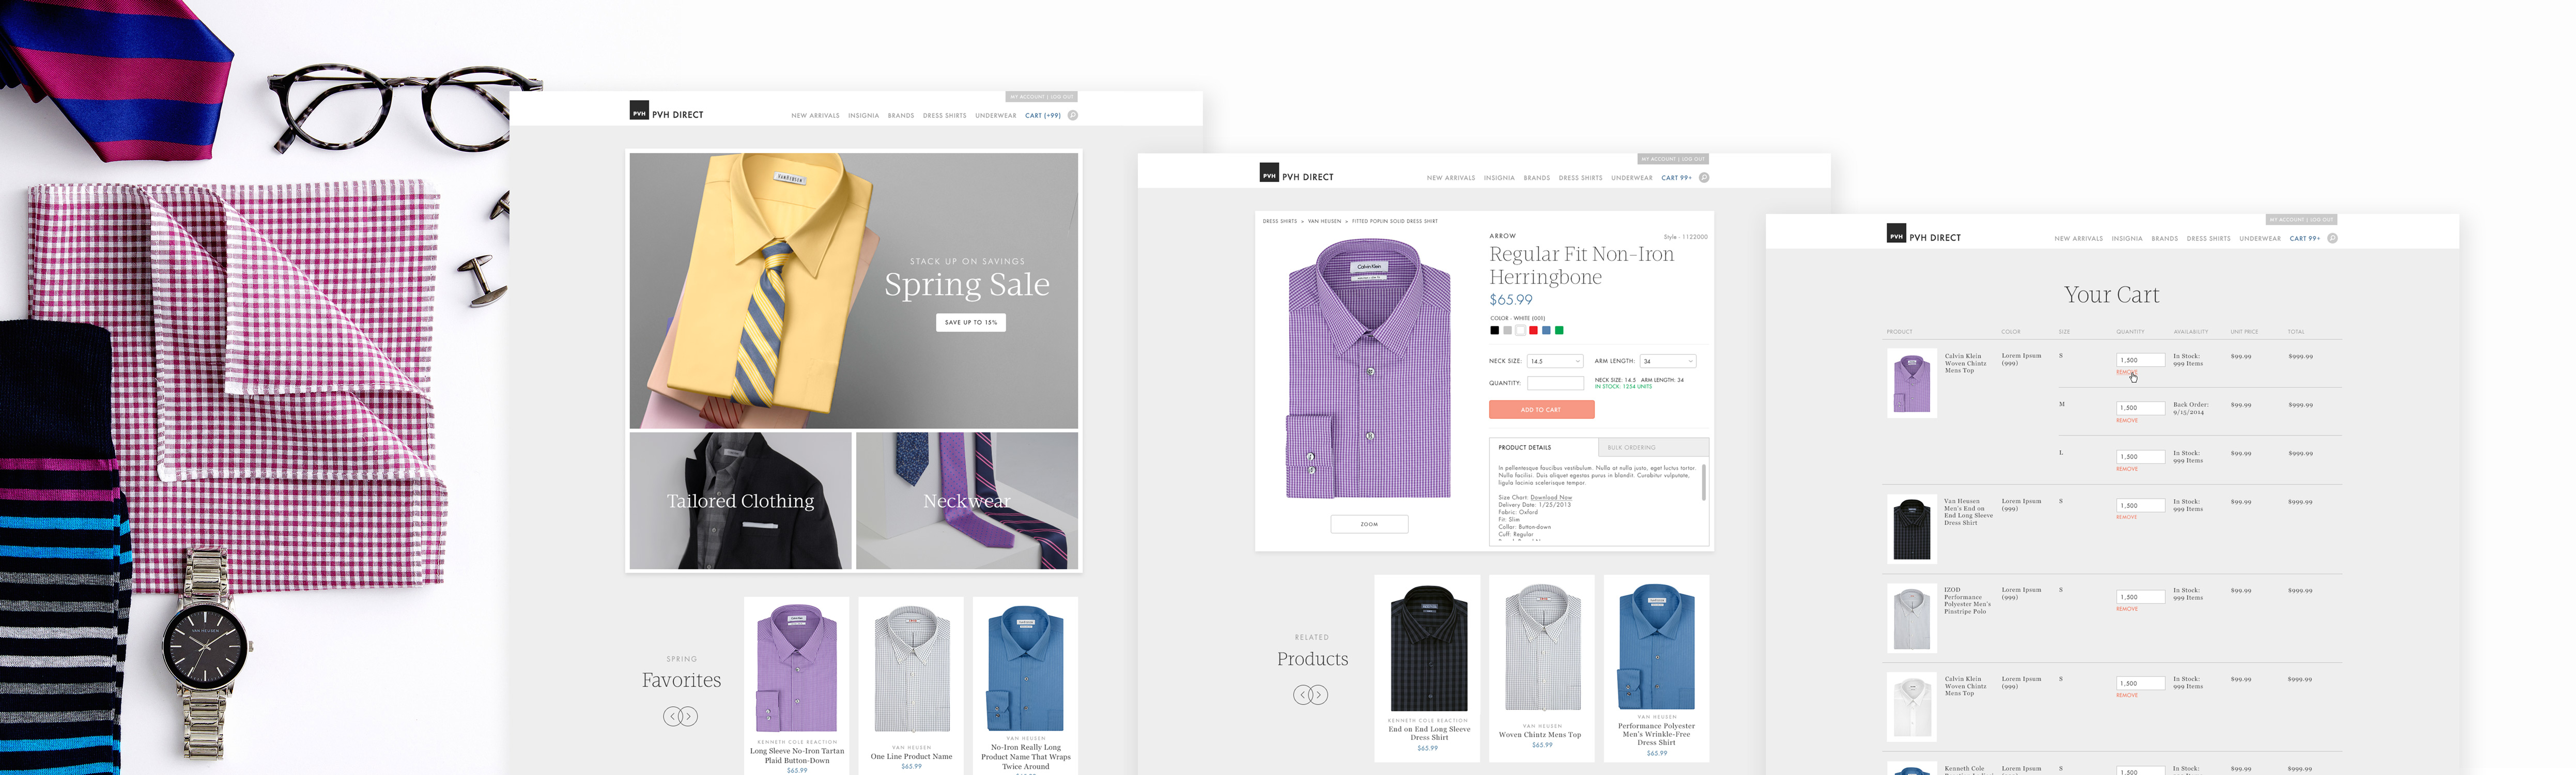The height and width of the screenshot is (775, 2576).
Task: Open Cart (+99) link on homepage
Action: click(1042, 116)
